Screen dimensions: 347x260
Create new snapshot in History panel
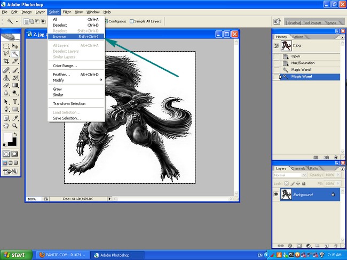pos(326,157)
